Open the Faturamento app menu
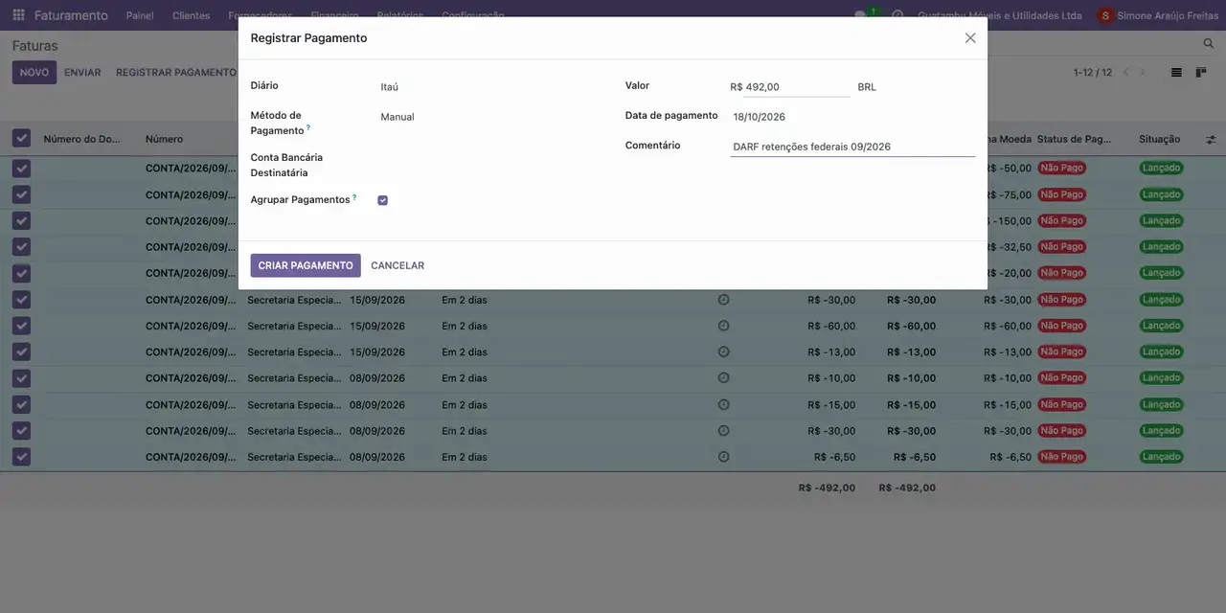This screenshot has width=1226, height=613. pyautogui.click(x=71, y=15)
